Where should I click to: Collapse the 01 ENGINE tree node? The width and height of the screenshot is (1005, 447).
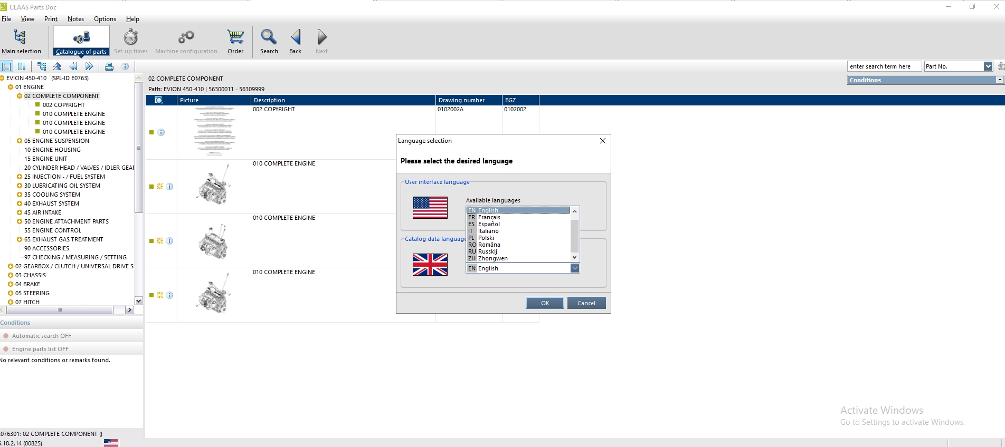(x=11, y=87)
